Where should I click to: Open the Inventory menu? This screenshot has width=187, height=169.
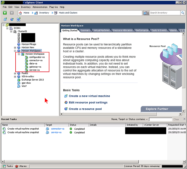(26, 7)
